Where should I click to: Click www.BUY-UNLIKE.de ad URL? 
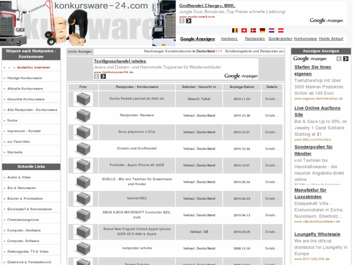312,259
